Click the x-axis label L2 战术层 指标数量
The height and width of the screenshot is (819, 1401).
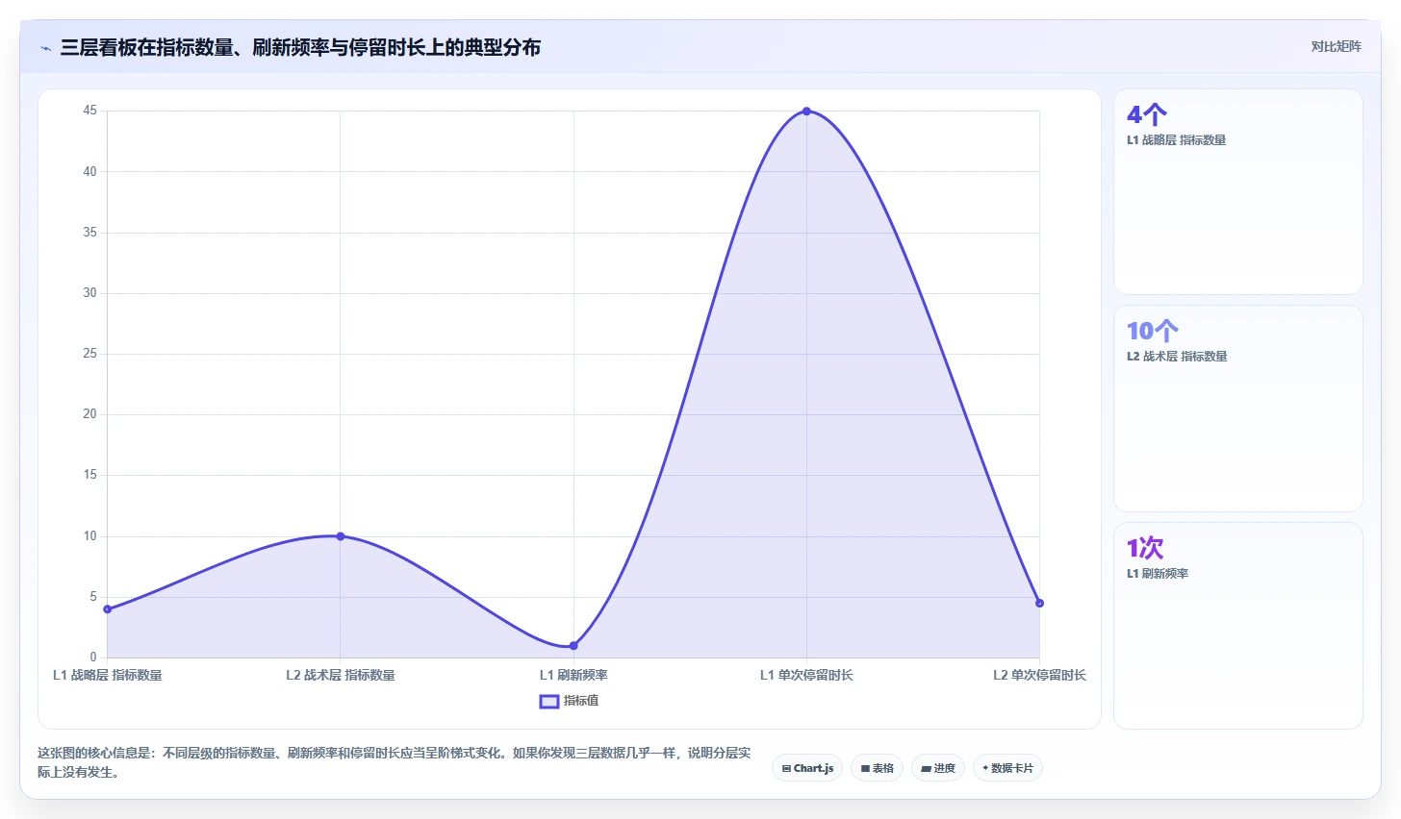click(341, 676)
